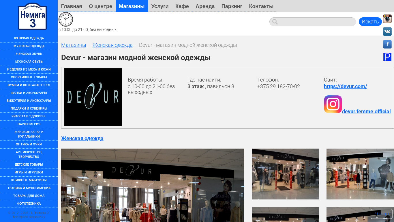This screenshot has height=222, width=394.
Task: Open ДЕТСКИЕ ТОВАРЫ category
Action: pyautogui.click(x=29, y=165)
